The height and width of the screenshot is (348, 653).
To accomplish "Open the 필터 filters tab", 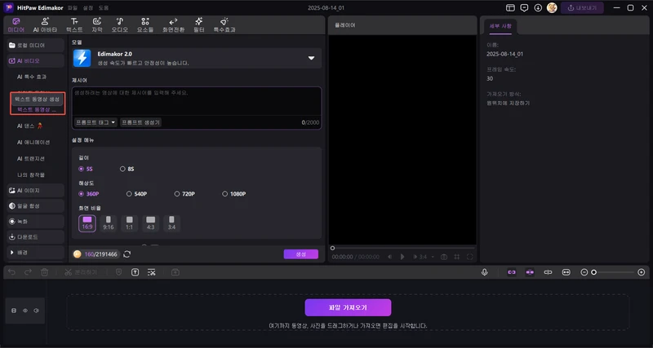I will pyautogui.click(x=199, y=25).
